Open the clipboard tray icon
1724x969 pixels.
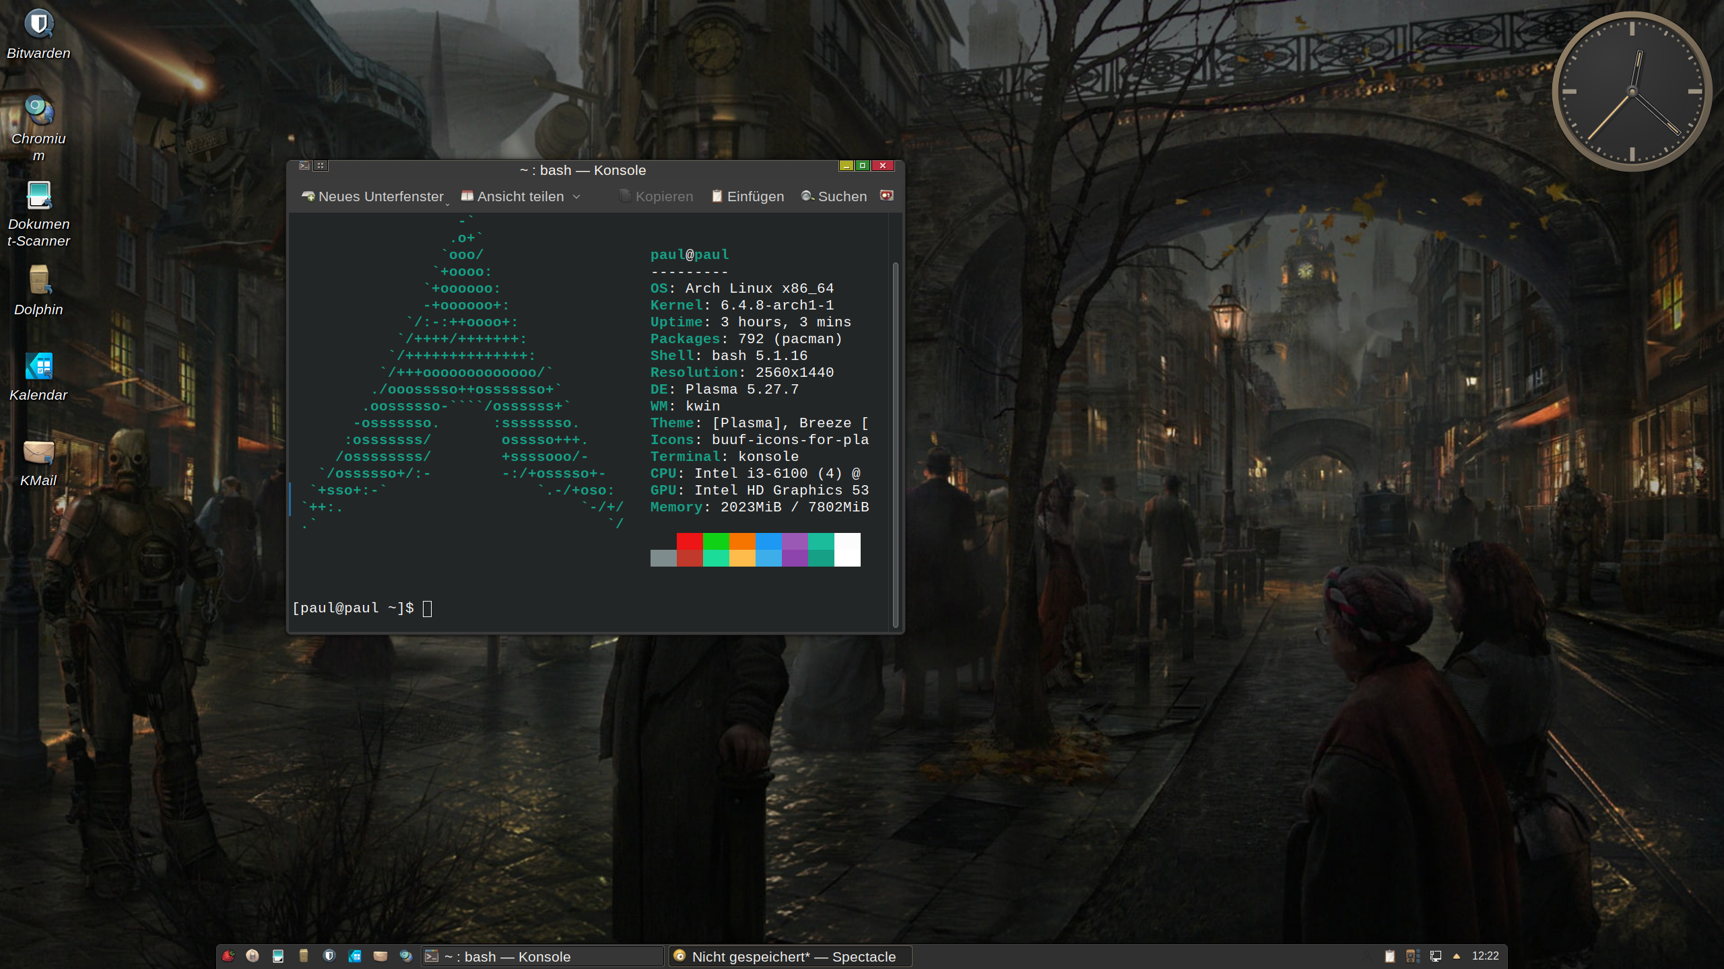pos(1389,956)
